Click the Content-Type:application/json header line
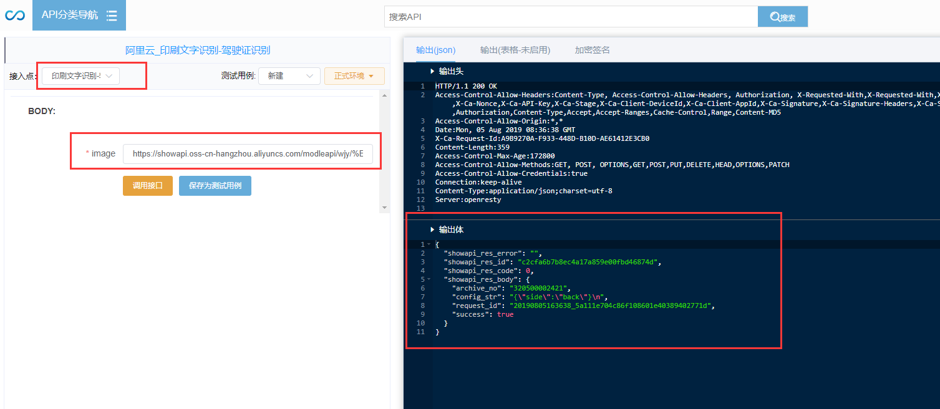940x409 pixels. pyautogui.click(x=523, y=191)
